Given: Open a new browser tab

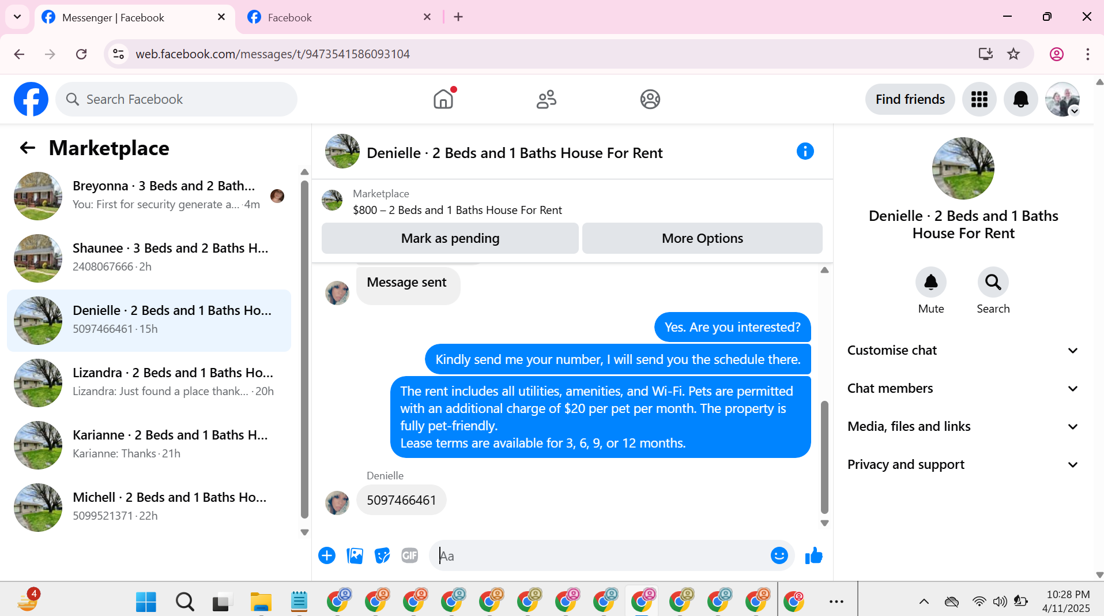Looking at the screenshot, I should (x=458, y=17).
